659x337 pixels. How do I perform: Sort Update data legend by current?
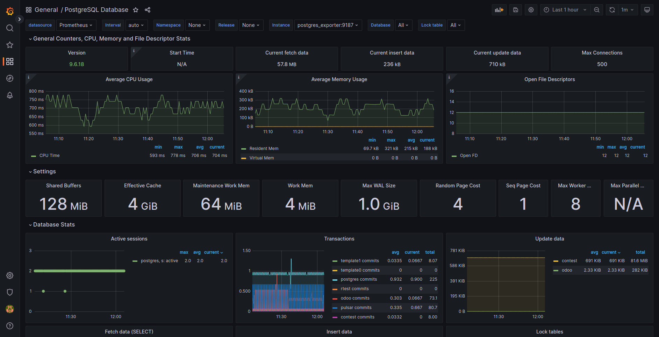611,252
